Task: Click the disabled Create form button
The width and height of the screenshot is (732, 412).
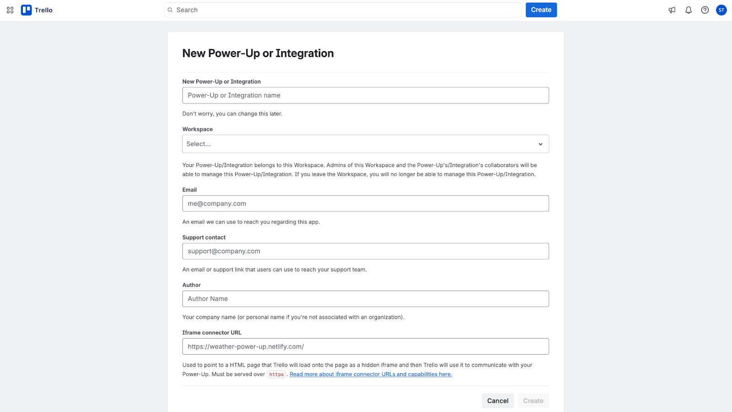Action: click(533, 401)
